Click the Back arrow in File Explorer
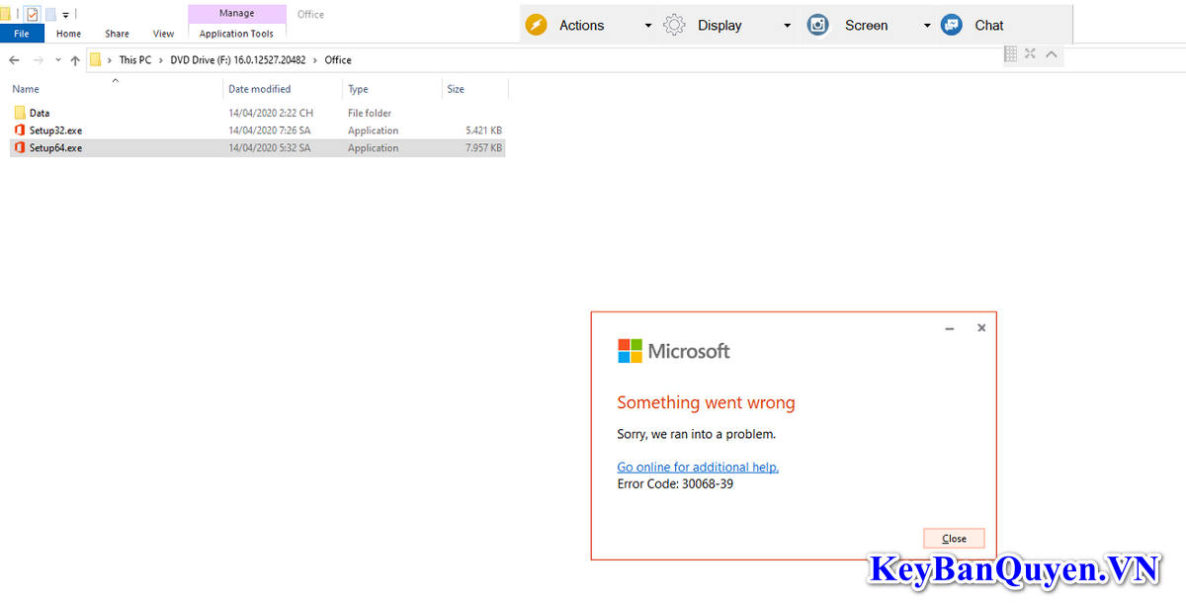 point(14,59)
